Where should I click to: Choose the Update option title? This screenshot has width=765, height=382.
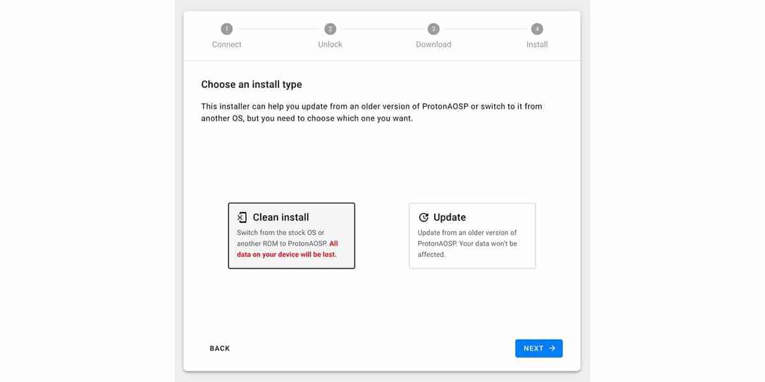click(449, 217)
